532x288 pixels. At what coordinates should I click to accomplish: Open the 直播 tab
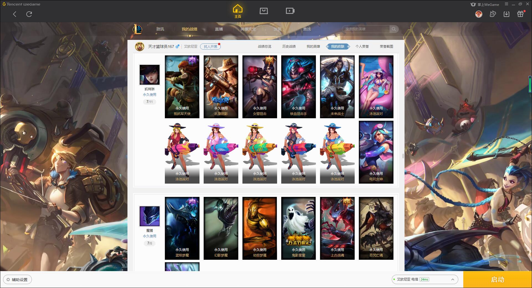219,29
